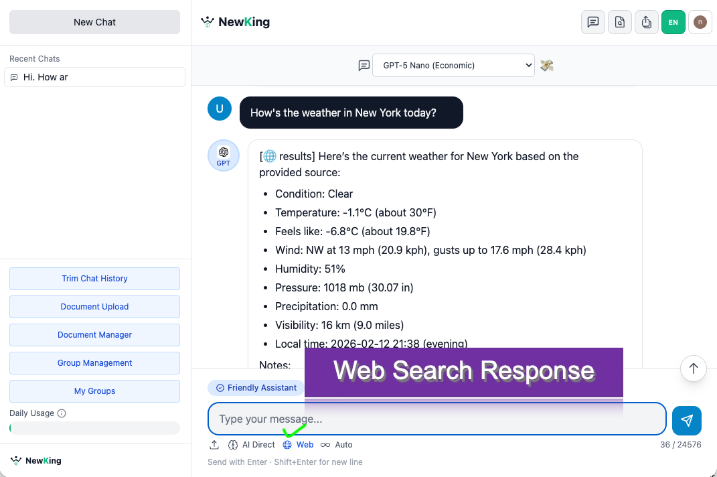
Task: Open Group Management
Action: pyautogui.click(x=94, y=362)
